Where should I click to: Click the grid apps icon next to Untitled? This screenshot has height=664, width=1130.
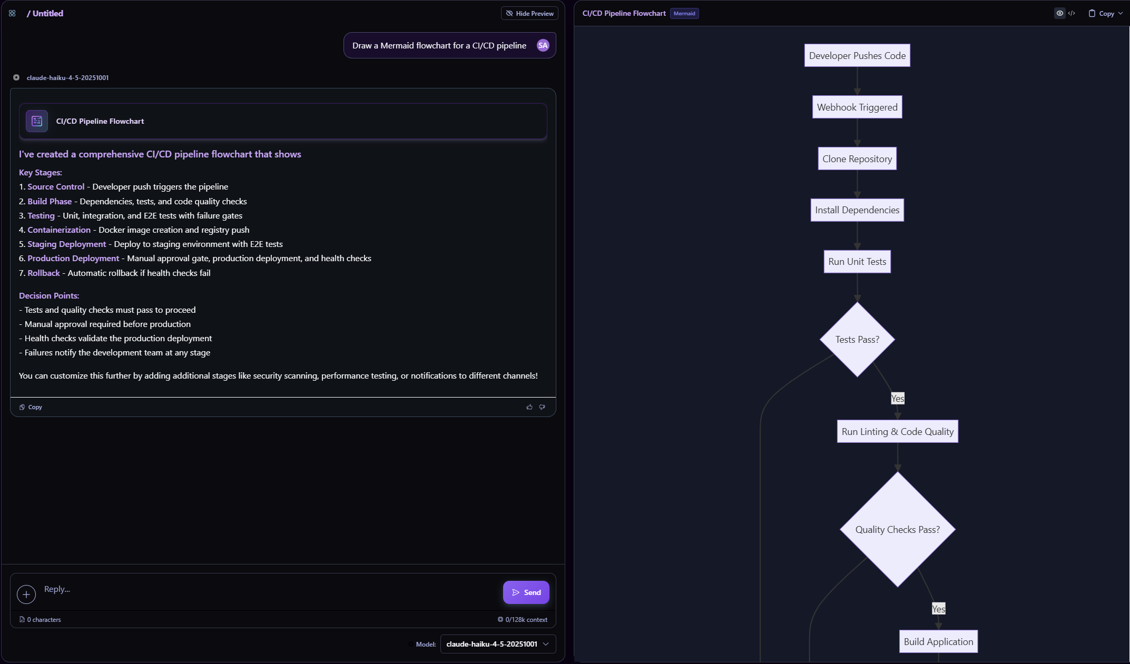click(x=12, y=13)
